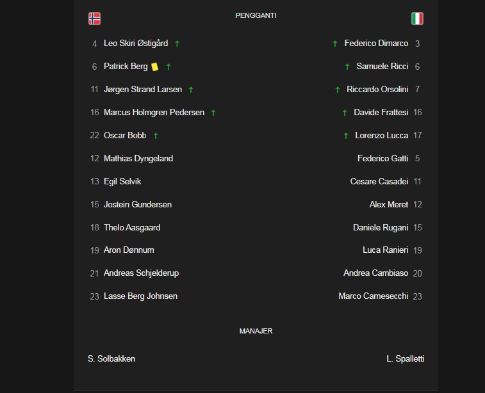Viewport: 485px width, 393px height.
Task: Click the Norway flag icon
Action: (94, 19)
